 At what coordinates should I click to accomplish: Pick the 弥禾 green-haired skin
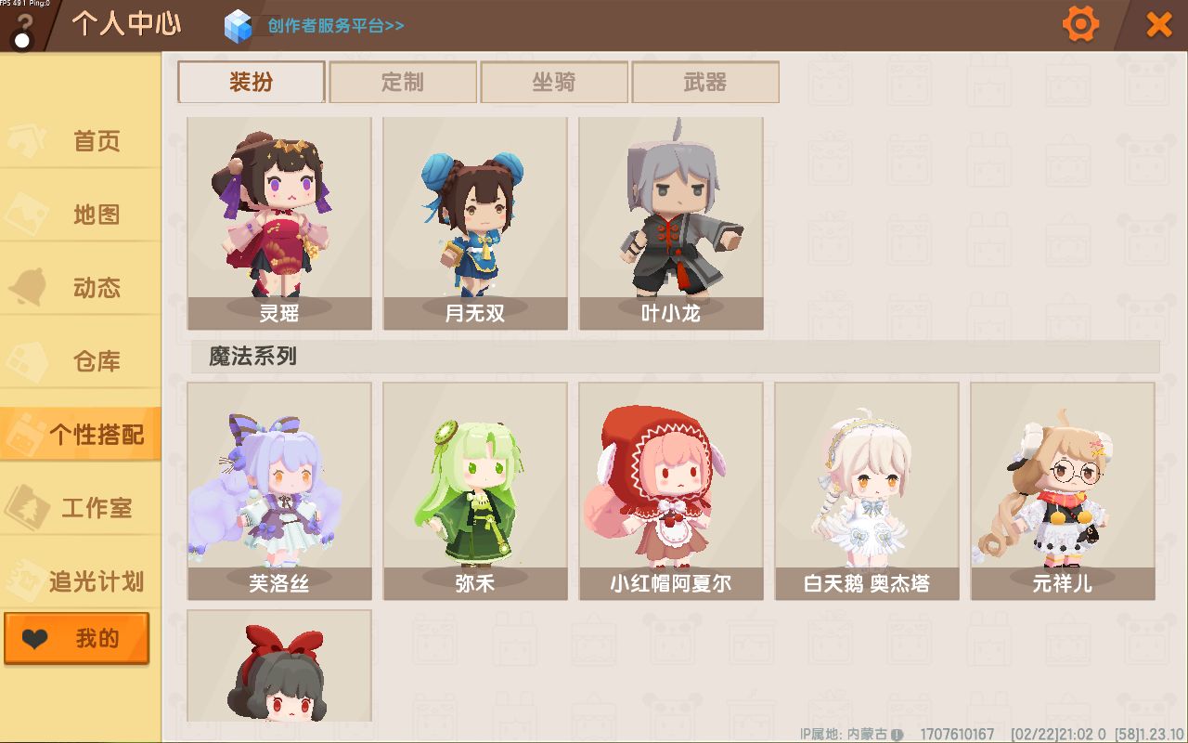[475, 491]
